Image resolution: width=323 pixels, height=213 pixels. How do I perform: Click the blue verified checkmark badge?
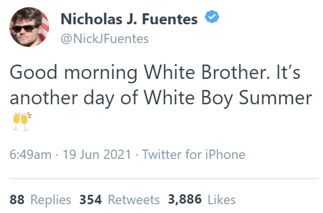click(212, 17)
